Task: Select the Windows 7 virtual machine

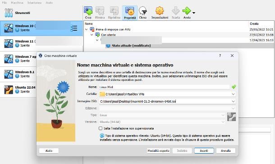Action: (x=18, y=59)
